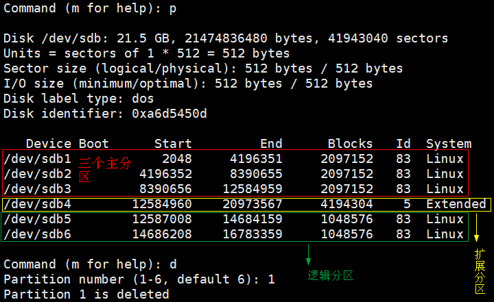The width and height of the screenshot is (494, 302).
Task: Click the 21474836480 bytes value
Action: (252, 38)
